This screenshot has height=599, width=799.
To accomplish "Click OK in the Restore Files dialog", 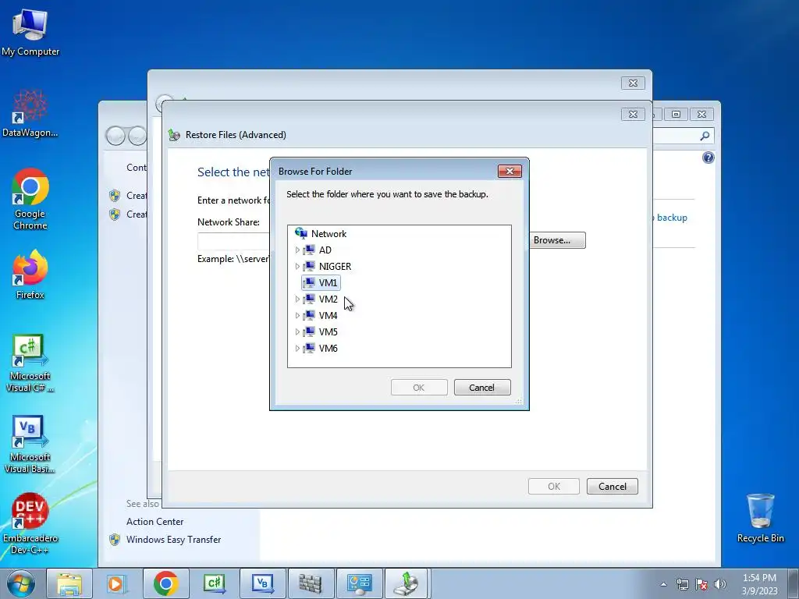I will coord(554,486).
